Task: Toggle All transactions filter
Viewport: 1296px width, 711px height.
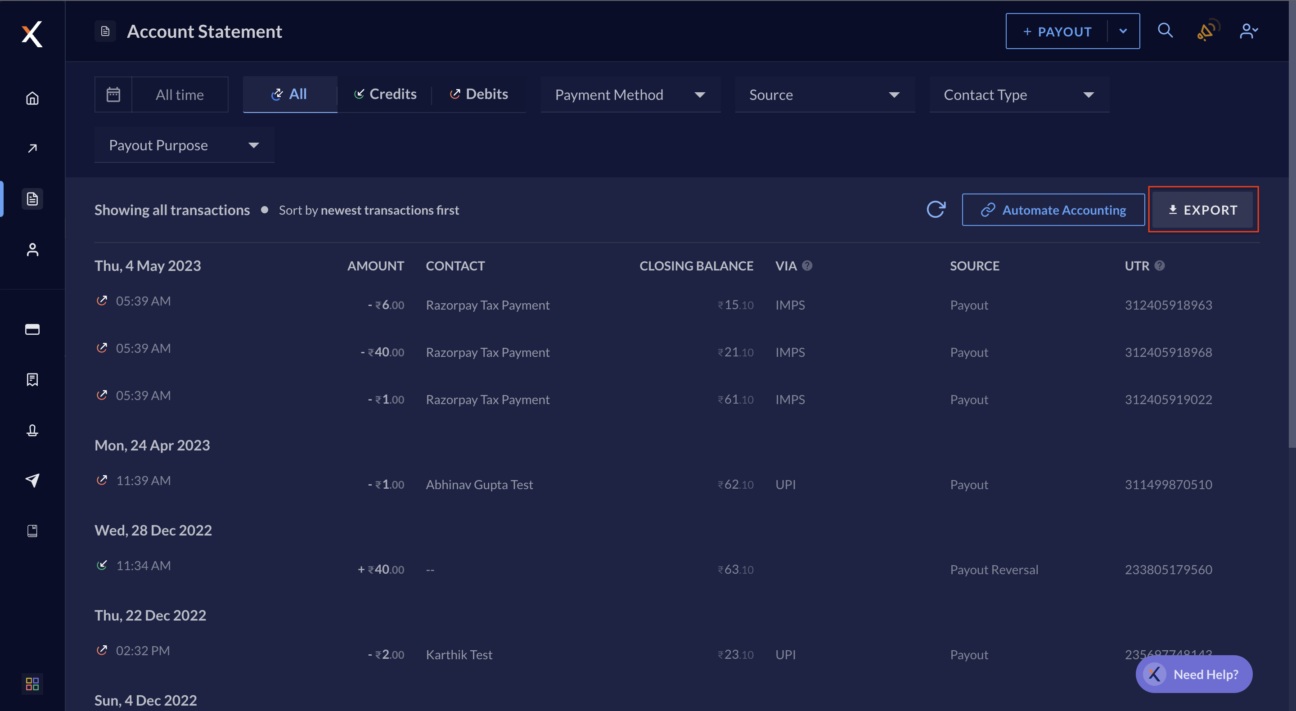Action: [x=290, y=94]
